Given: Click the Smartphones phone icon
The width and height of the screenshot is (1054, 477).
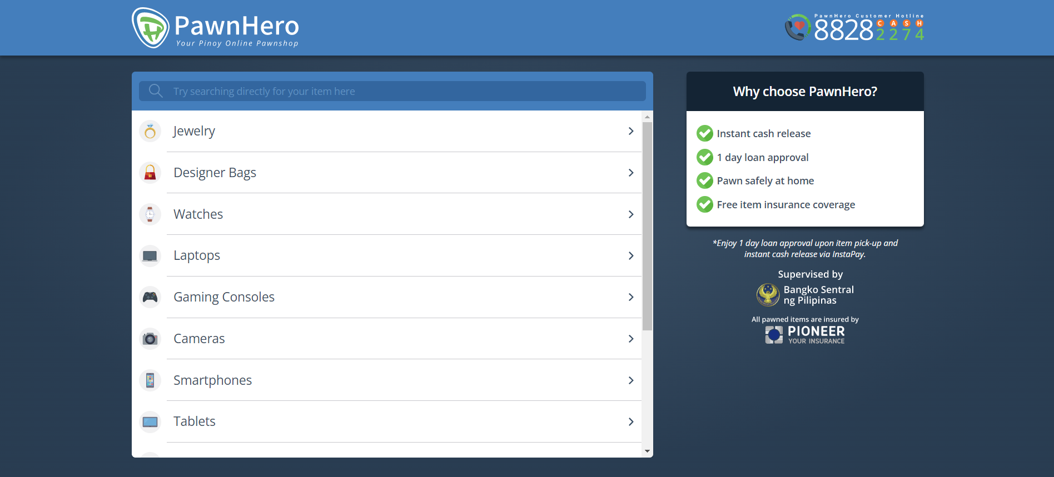Looking at the screenshot, I should click(x=150, y=380).
